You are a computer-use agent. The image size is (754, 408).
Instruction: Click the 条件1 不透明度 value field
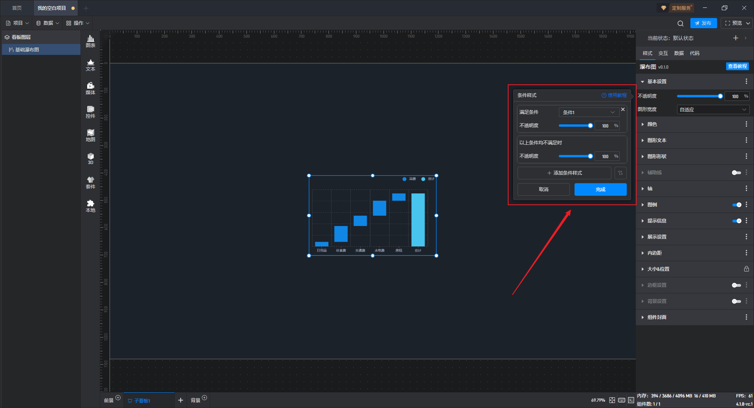coord(607,126)
